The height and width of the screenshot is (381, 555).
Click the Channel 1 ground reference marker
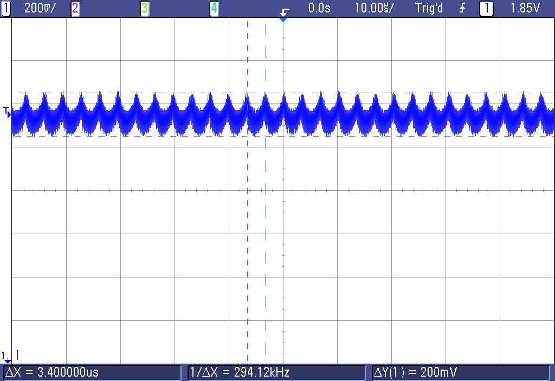pyautogui.click(x=5, y=114)
